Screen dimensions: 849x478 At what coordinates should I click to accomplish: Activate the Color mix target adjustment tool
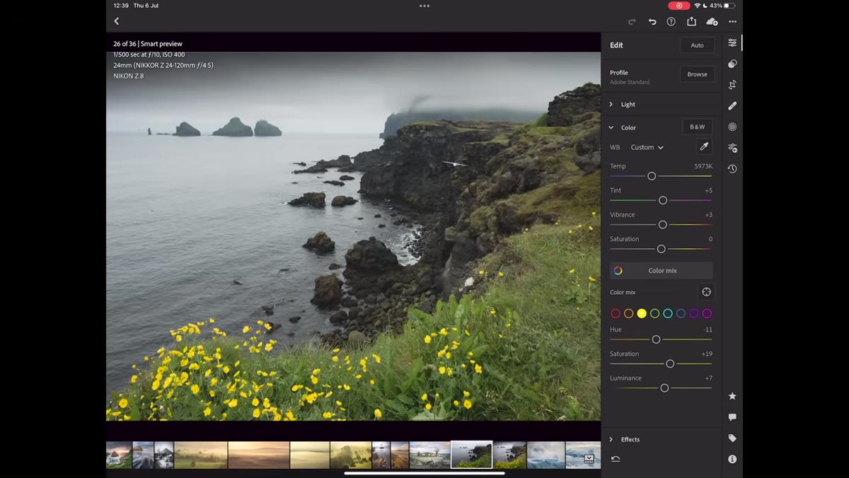pos(706,292)
